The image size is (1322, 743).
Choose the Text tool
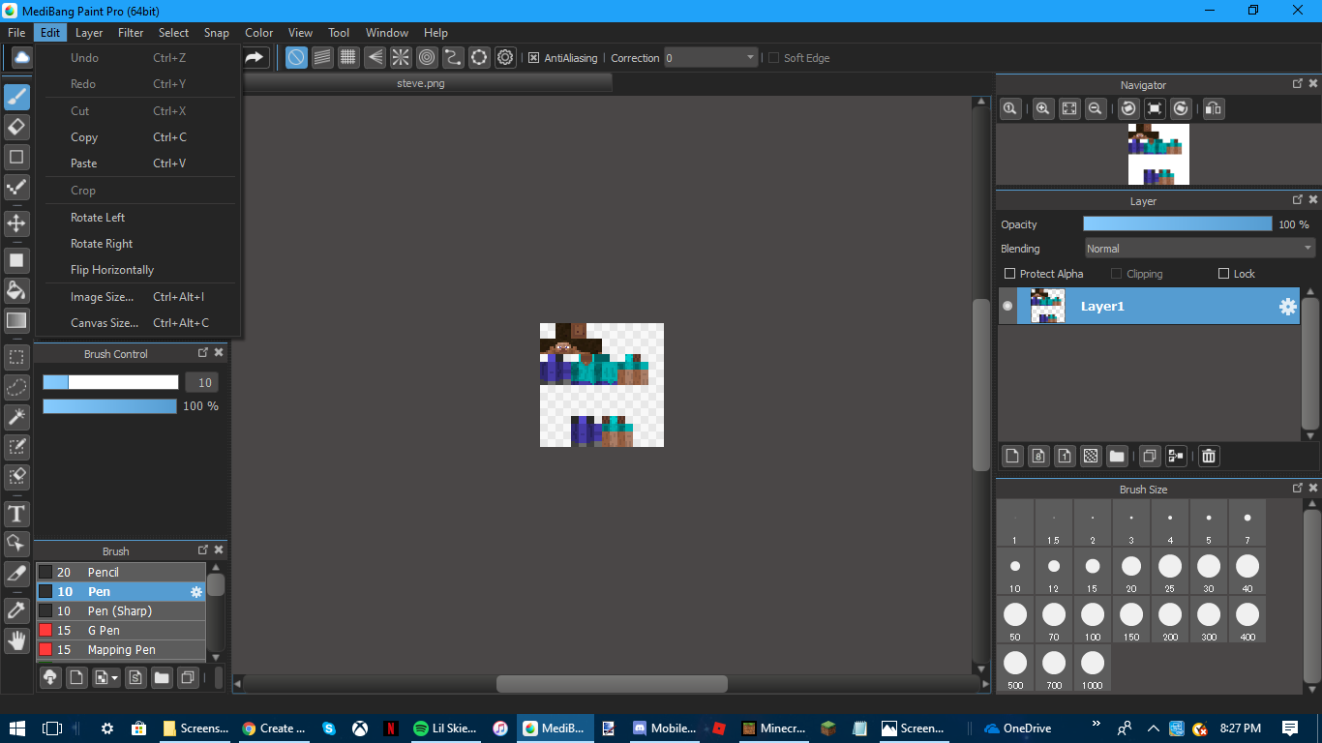point(16,514)
